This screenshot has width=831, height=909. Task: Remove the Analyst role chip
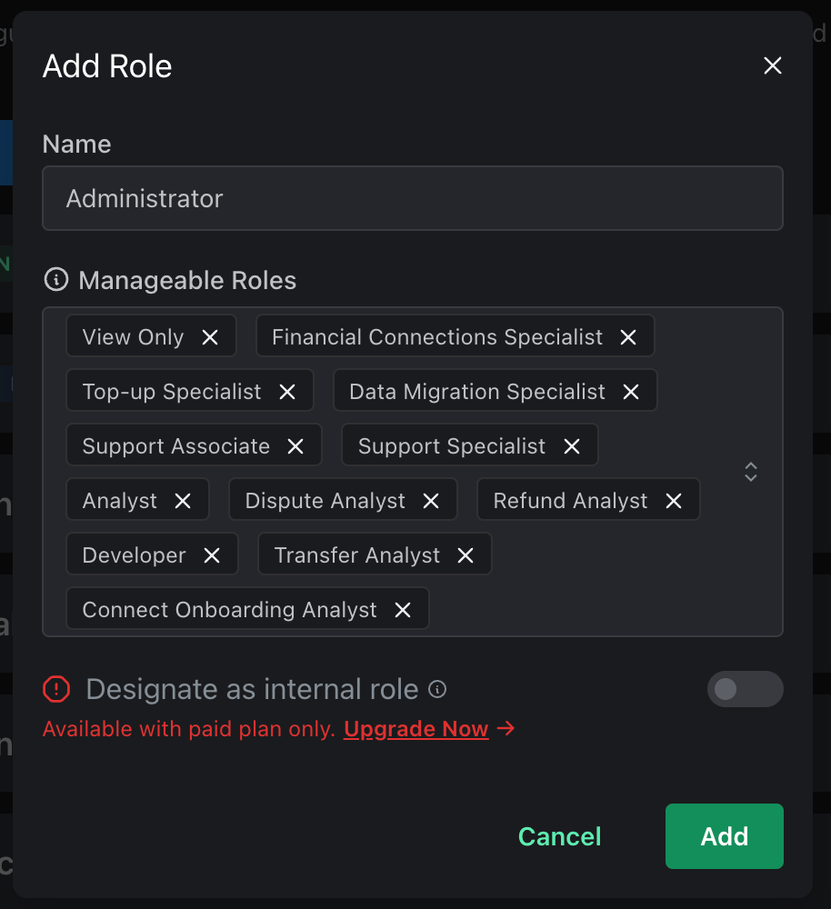click(183, 499)
